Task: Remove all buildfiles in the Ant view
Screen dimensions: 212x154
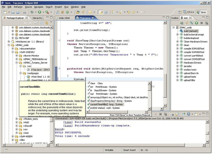Action: (206, 23)
